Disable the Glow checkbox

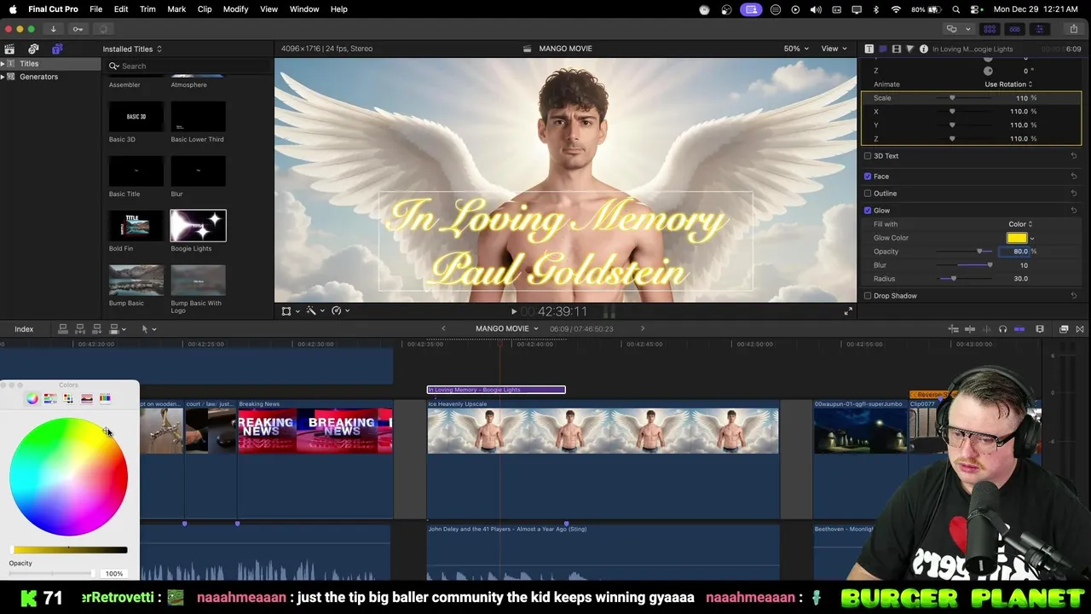(868, 211)
